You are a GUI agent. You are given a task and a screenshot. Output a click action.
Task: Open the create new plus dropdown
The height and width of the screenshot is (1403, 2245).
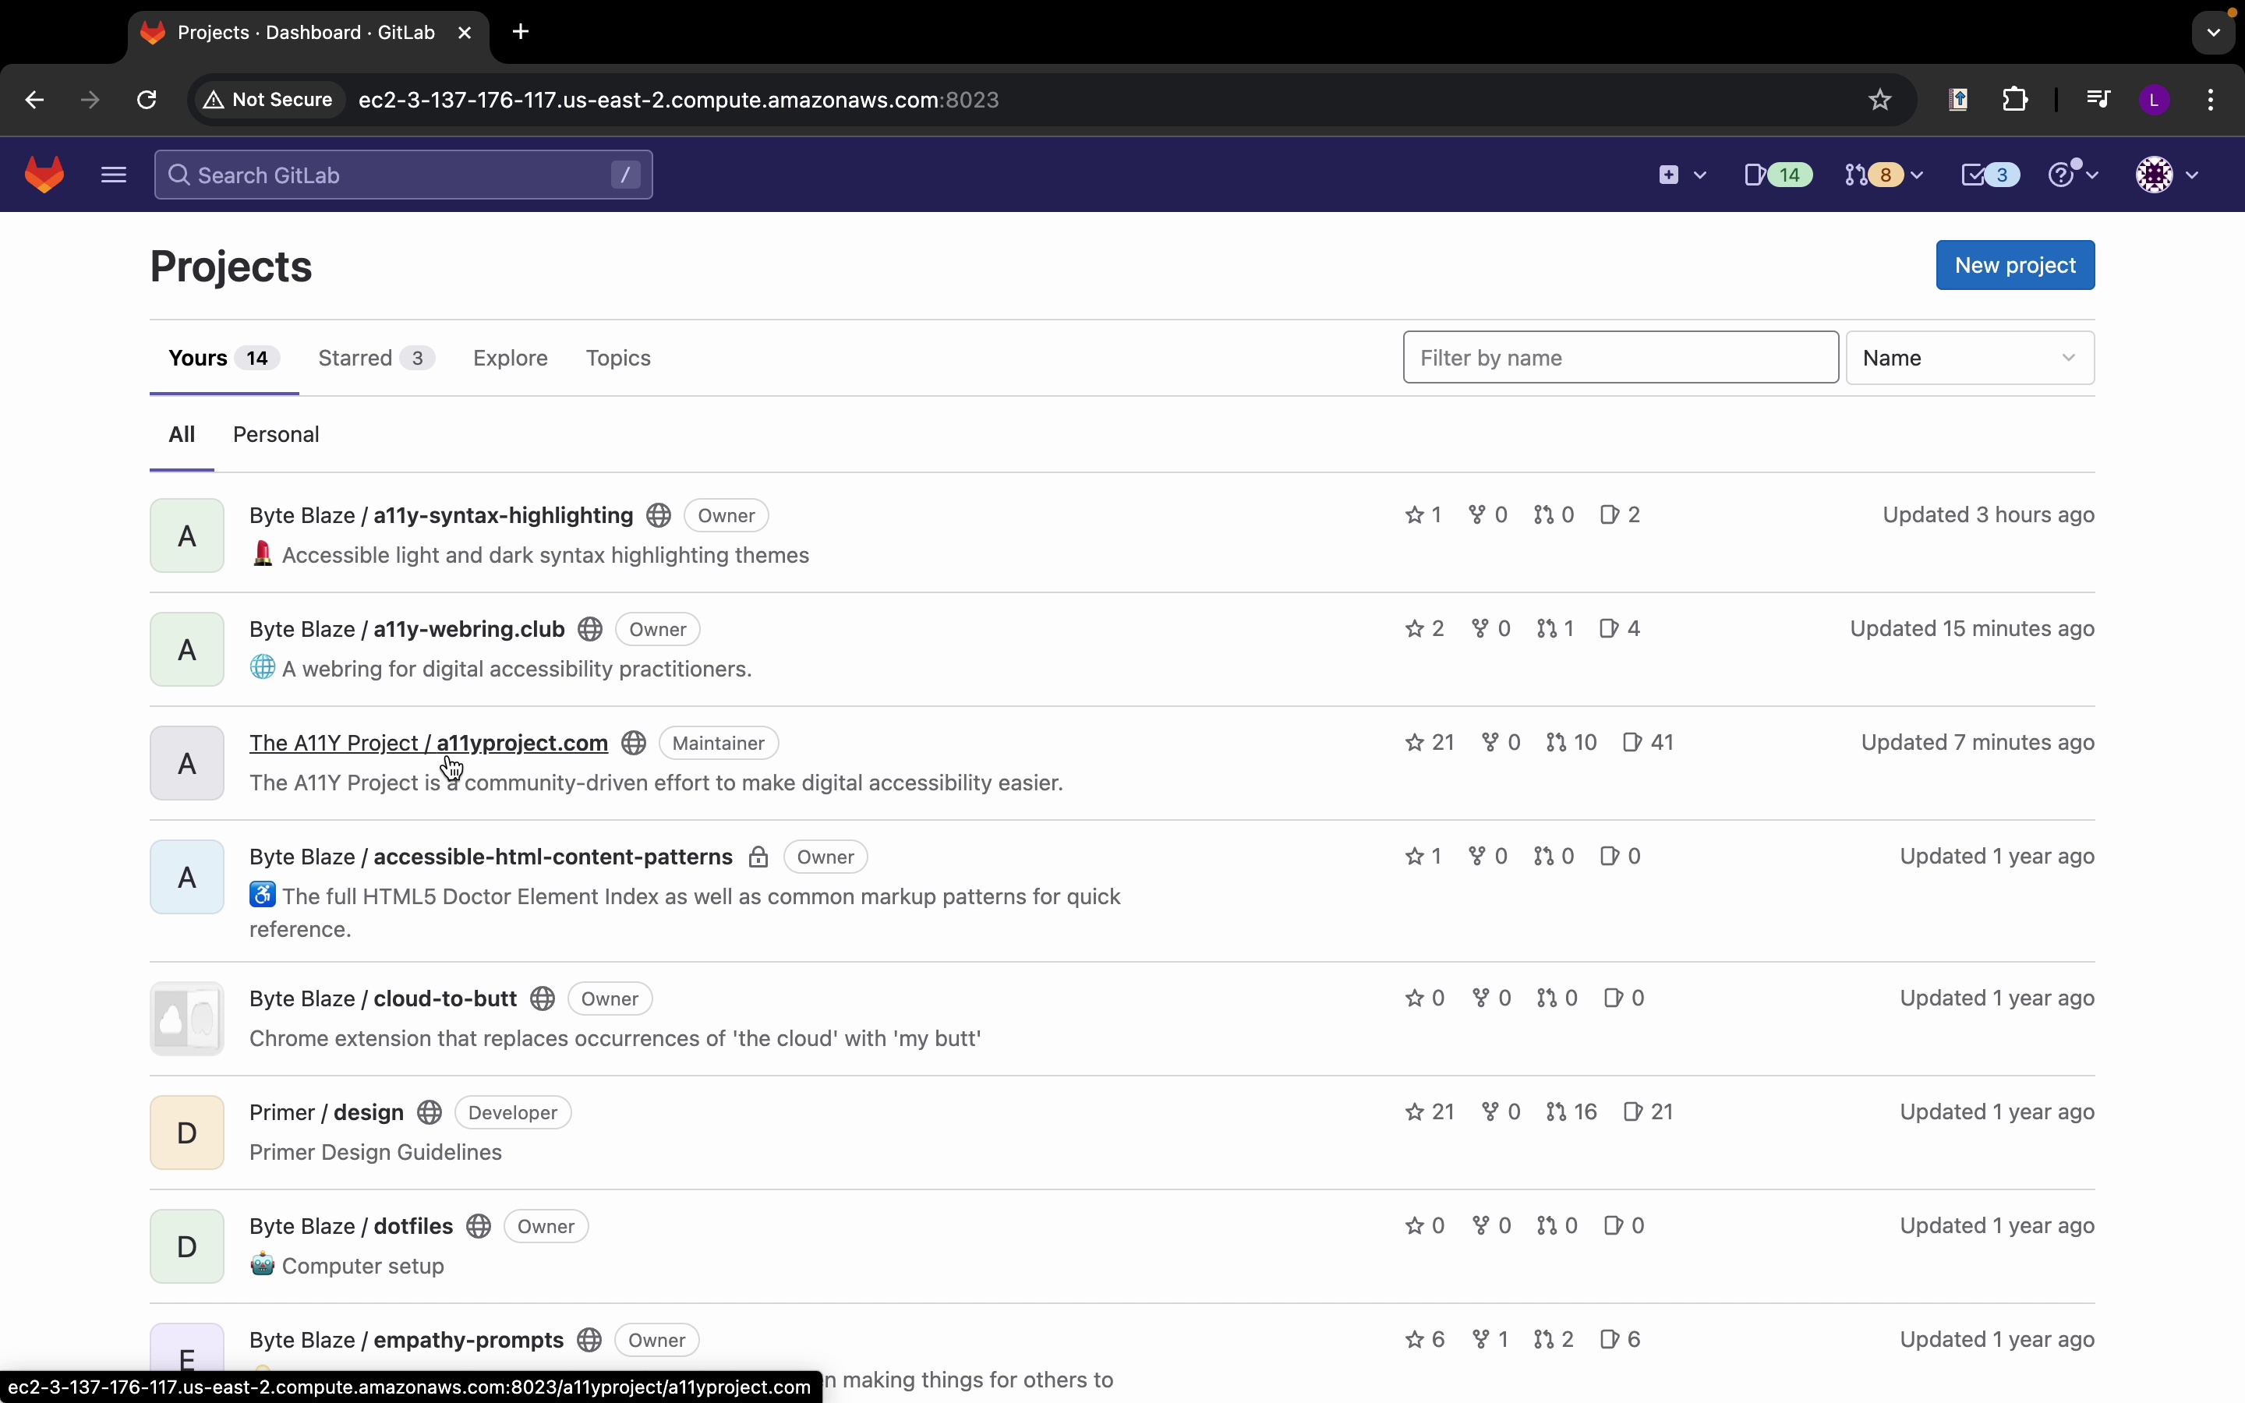click(x=1681, y=175)
